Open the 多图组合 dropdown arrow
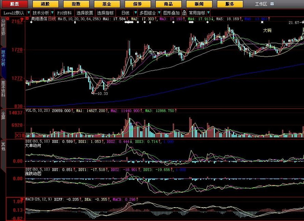This screenshot has width=304, height=221. 158,13
